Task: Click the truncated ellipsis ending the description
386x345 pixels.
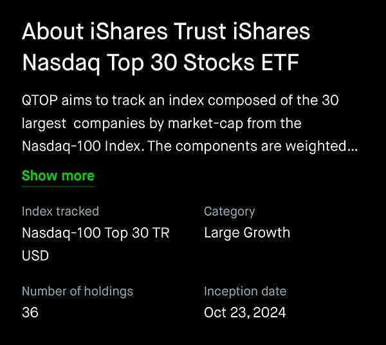Action: 353,146
